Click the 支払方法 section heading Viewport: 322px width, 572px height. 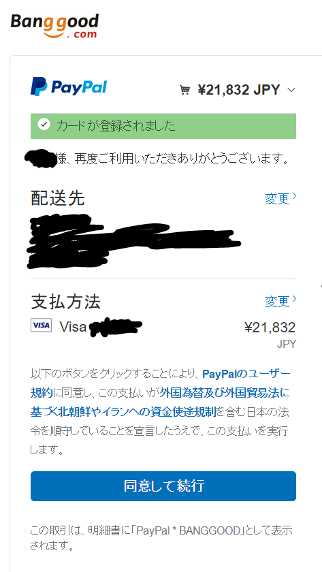65,302
